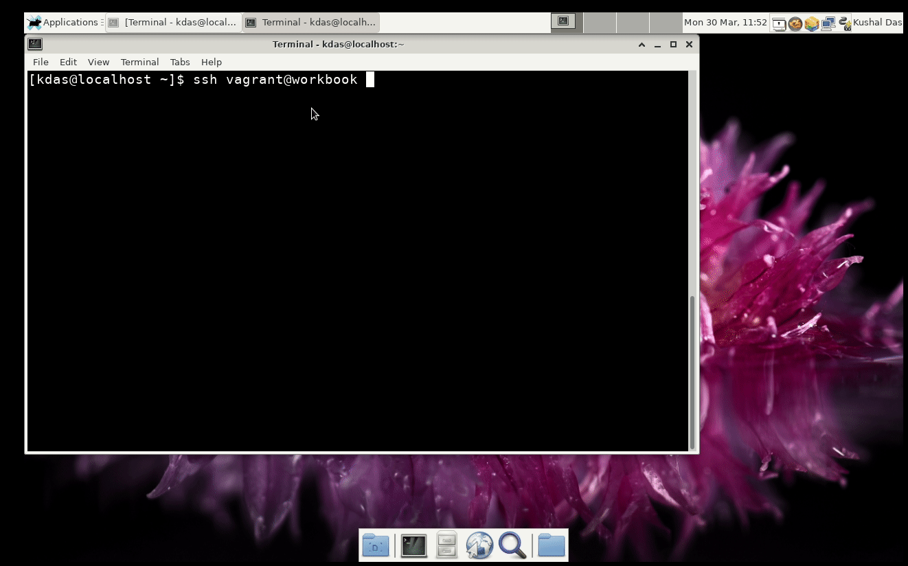Image resolution: width=908 pixels, height=566 pixels.
Task: Open the home folder icon in dock
Action: pos(551,545)
